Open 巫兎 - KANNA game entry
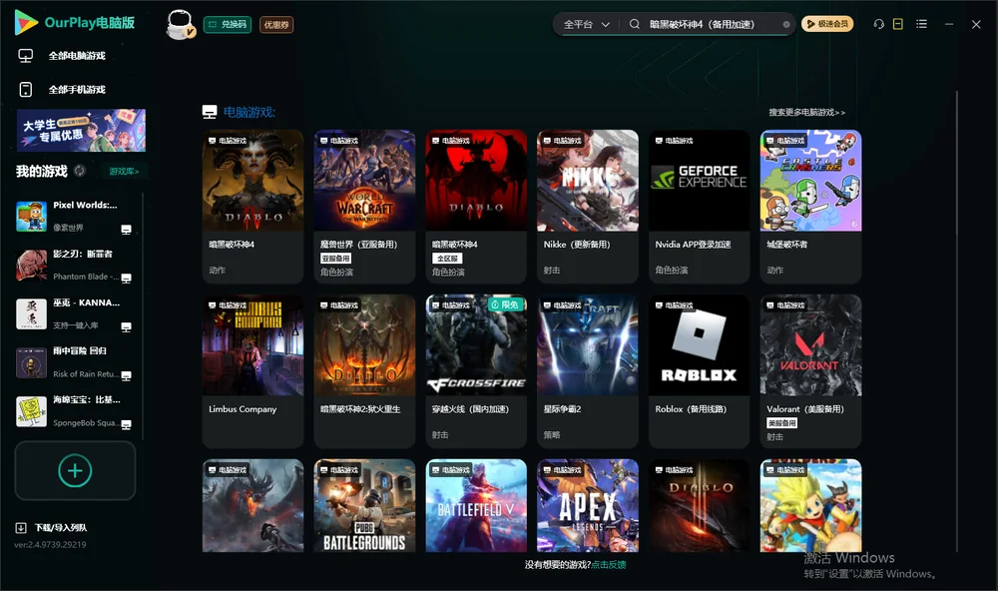The width and height of the screenshot is (998, 591). coord(73,313)
